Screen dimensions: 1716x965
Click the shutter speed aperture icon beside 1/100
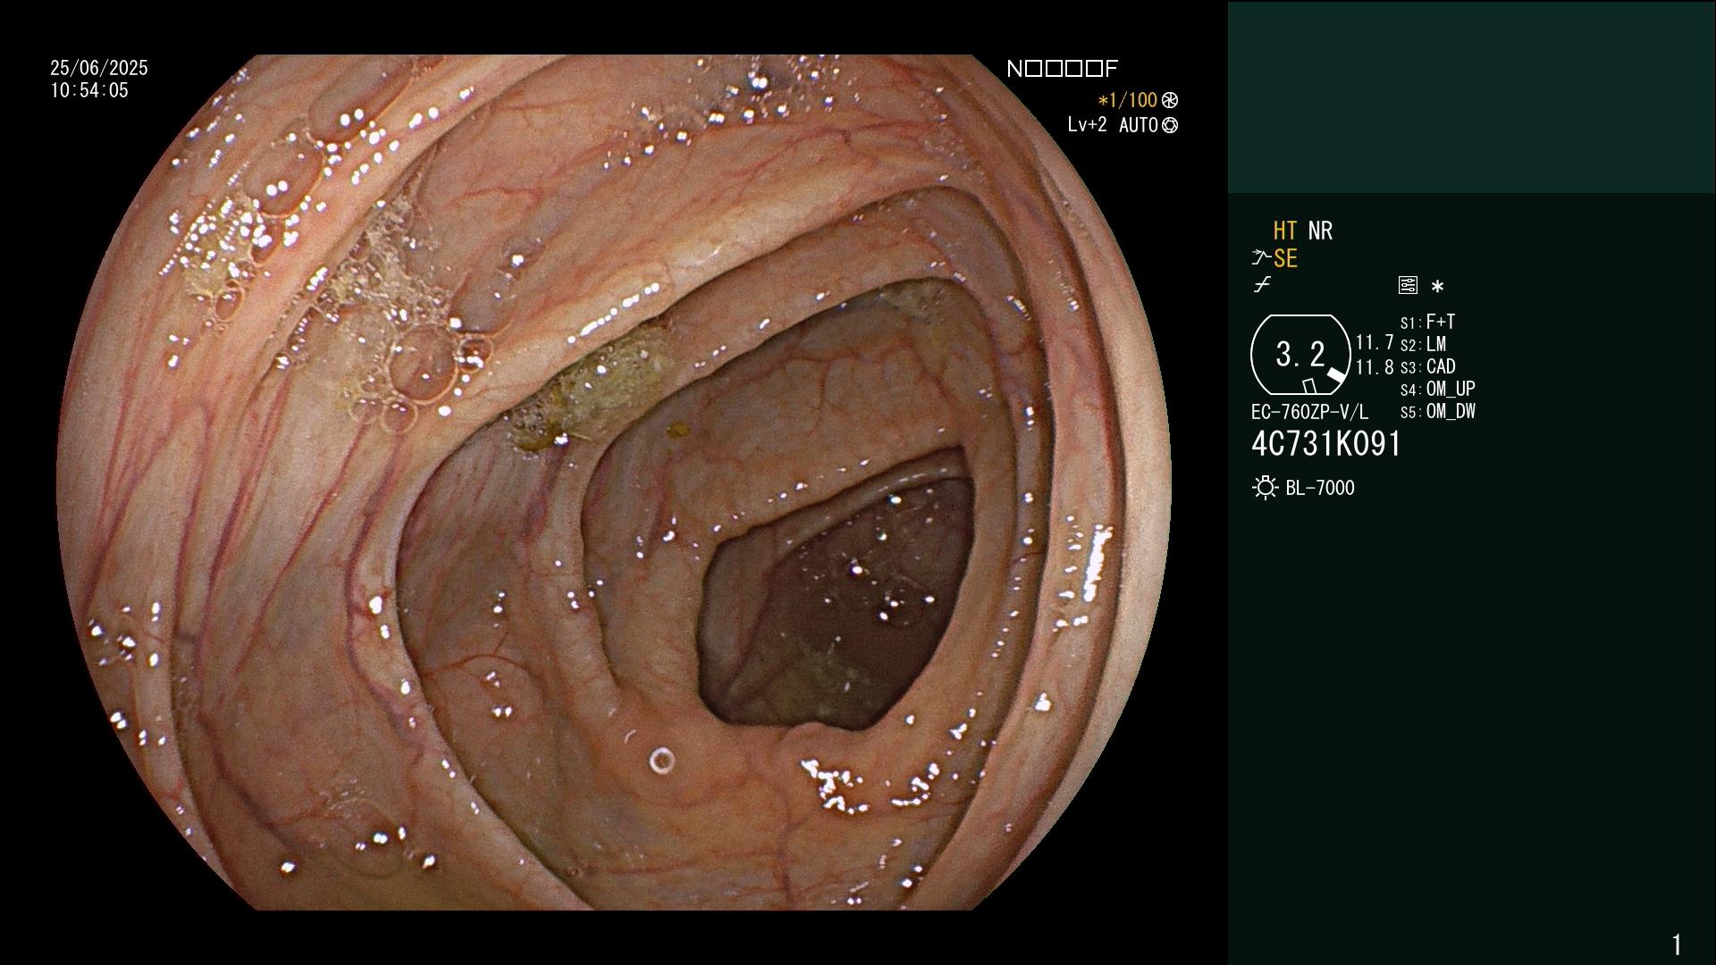tap(1170, 100)
